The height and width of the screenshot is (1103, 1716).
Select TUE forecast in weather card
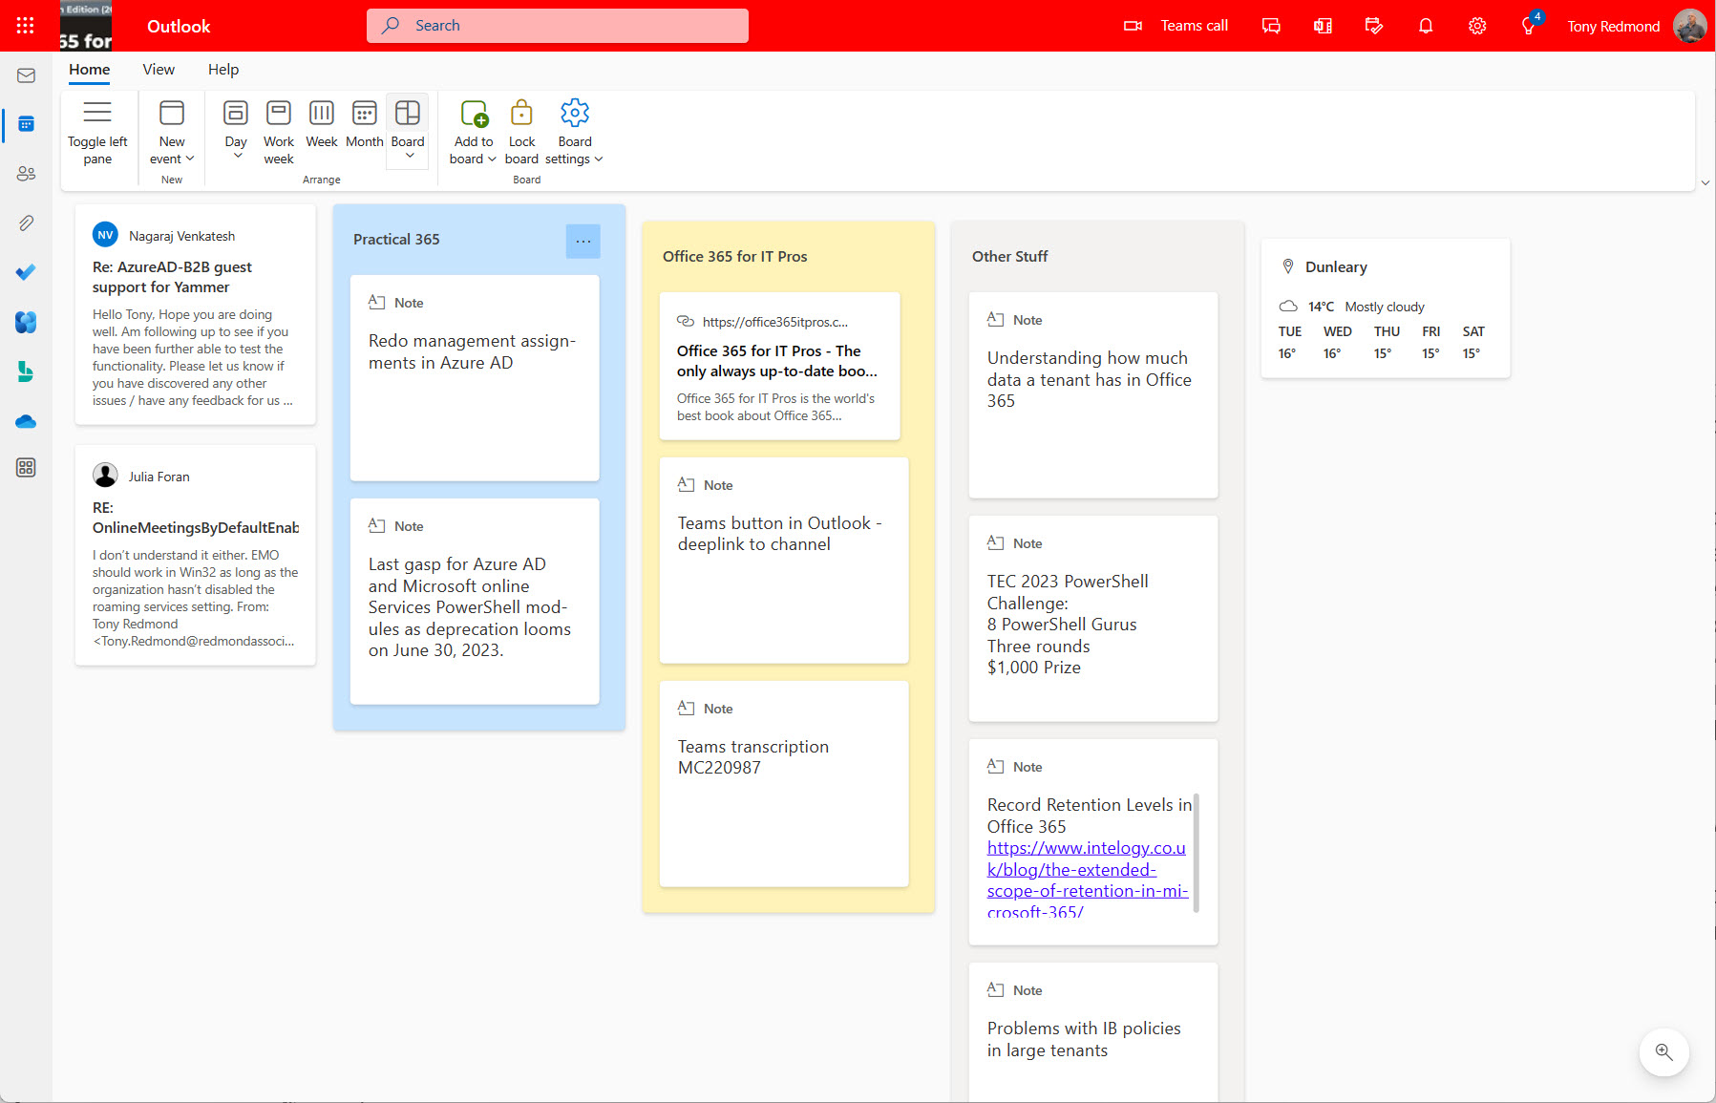(1289, 342)
